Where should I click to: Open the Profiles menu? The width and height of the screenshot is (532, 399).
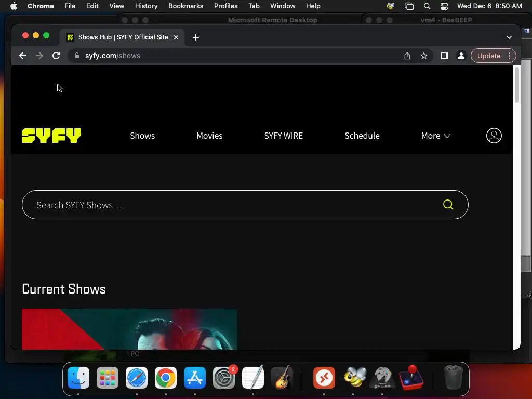[x=225, y=6]
